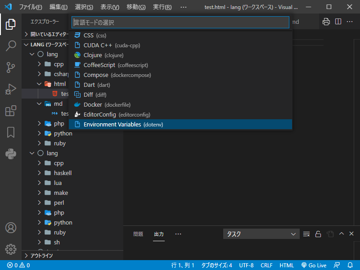Open the Explorer view in activity bar
Viewport: 360px width, 270px height.
[x=10, y=24]
